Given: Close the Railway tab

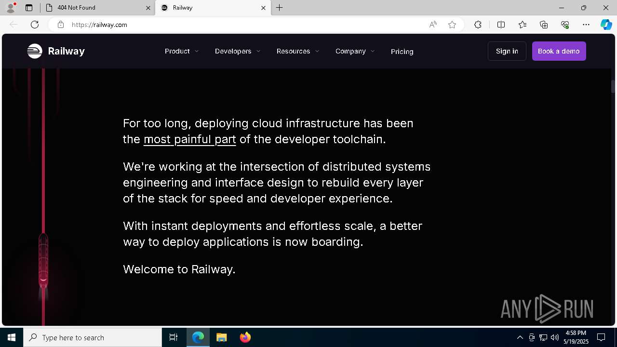Looking at the screenshot, I should tap(263, 8).
